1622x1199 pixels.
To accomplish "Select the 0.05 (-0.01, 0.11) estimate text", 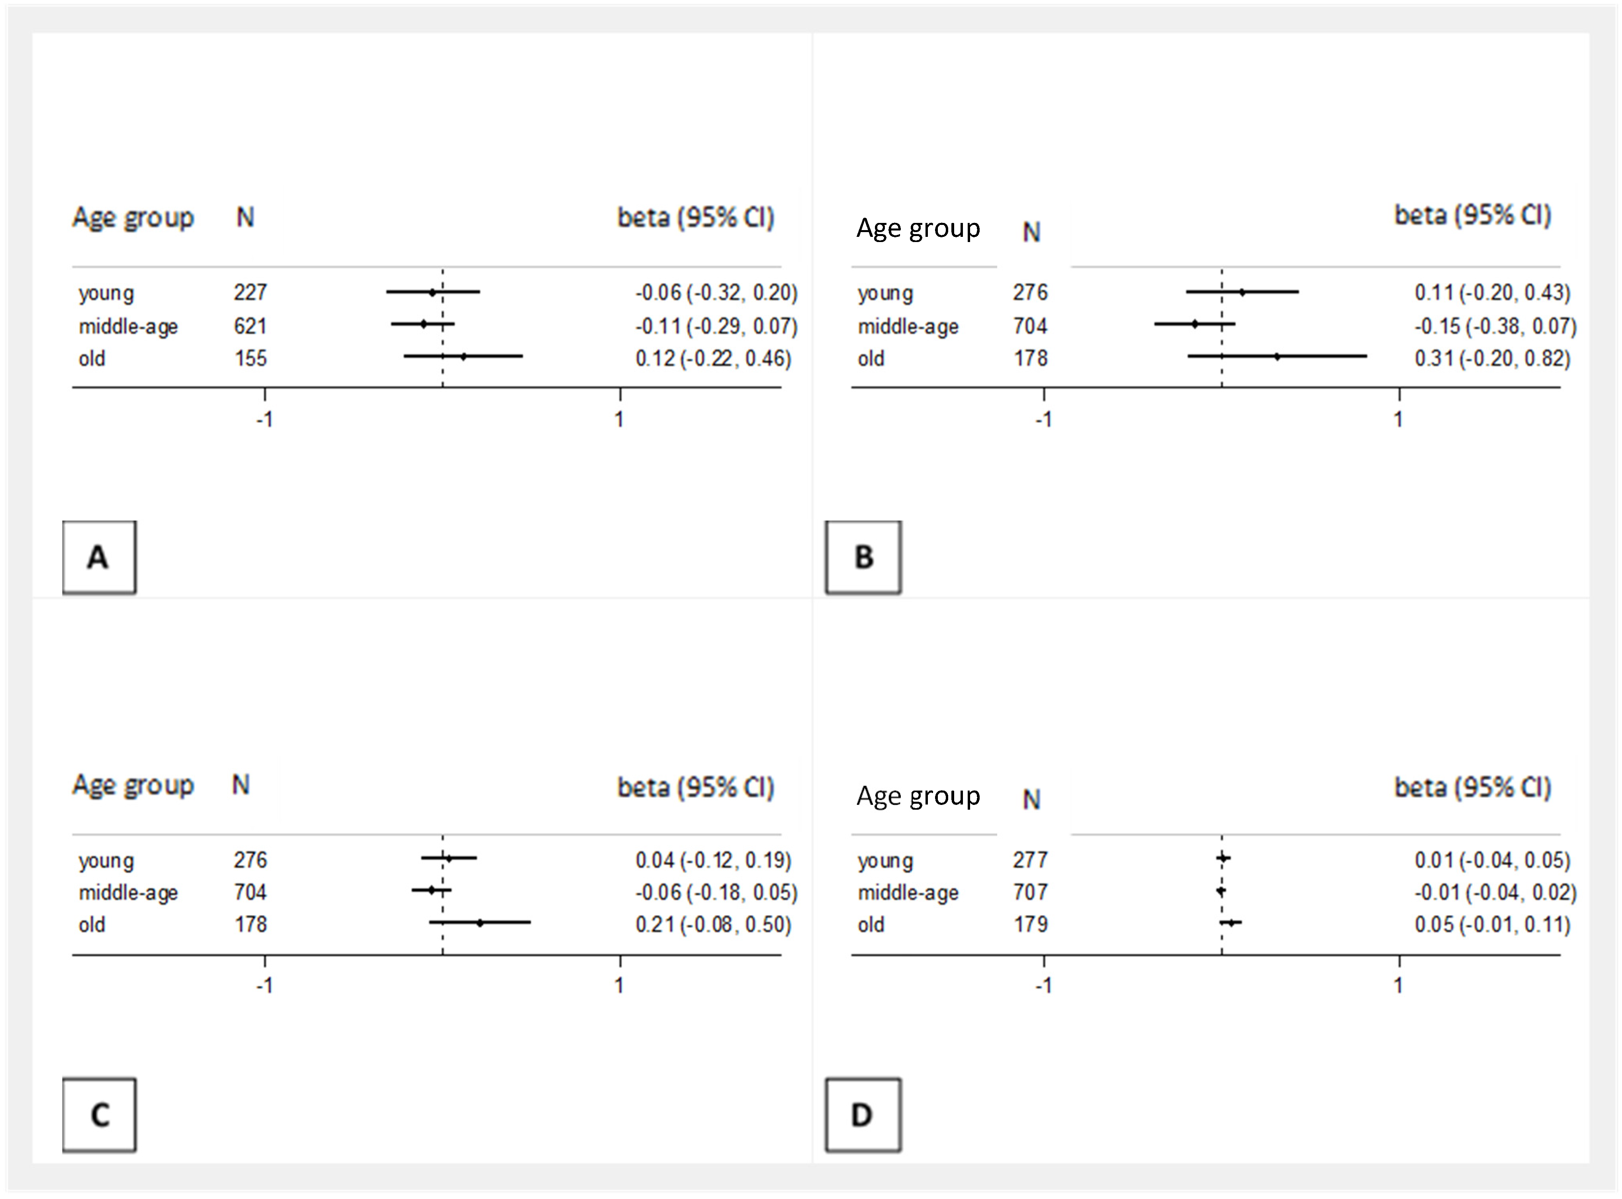I will click(1492, 925).
